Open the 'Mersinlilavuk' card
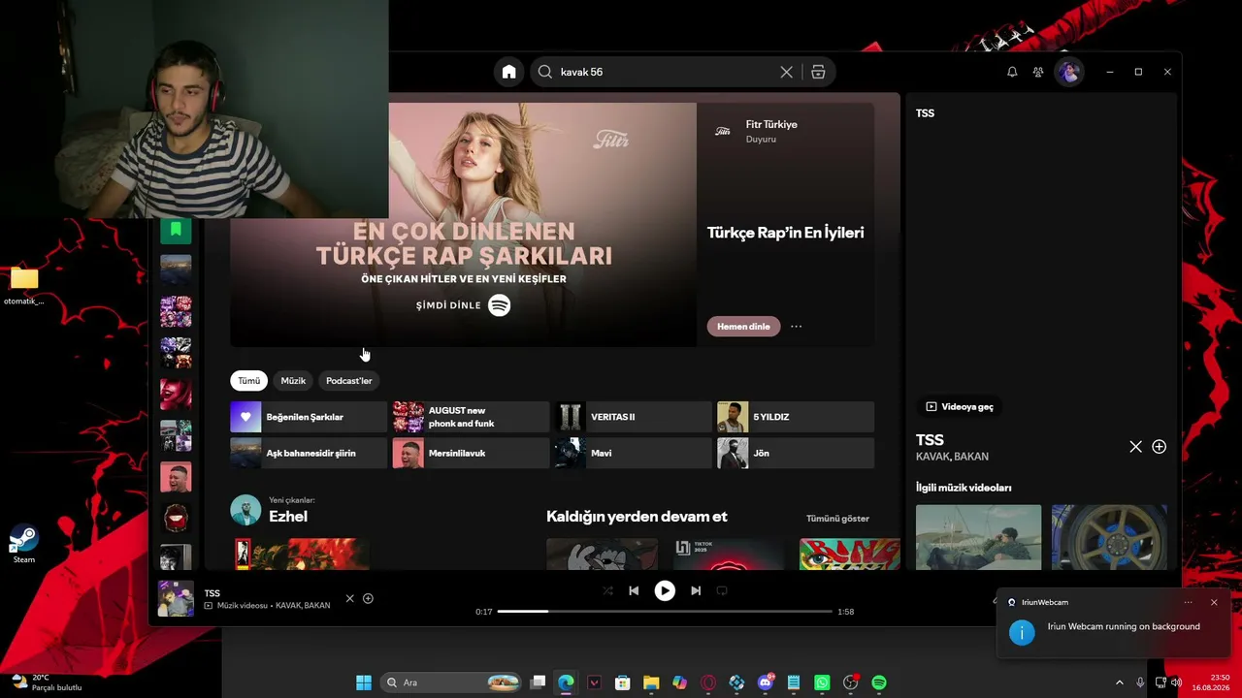The height and width of the screenshot is (698, 1242). click(x=471, y=453)
